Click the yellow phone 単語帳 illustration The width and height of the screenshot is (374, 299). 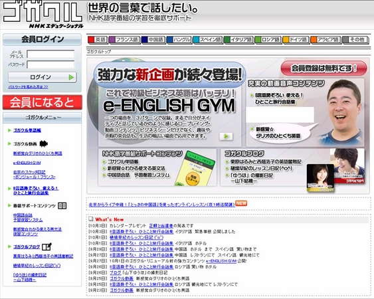tap(195, 169)
